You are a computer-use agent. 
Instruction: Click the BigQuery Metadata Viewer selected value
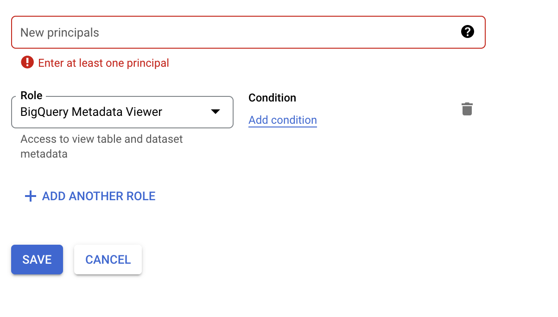click(x=91, y=112)
